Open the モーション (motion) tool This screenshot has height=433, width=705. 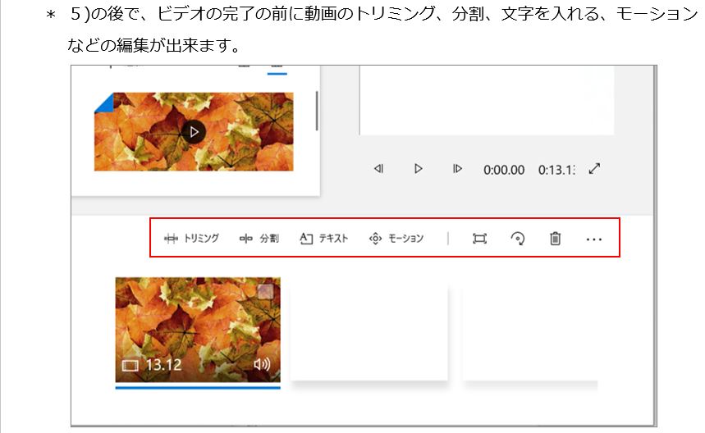click(396, 238)
